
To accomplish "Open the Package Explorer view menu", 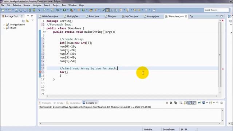I will point(32,20).
